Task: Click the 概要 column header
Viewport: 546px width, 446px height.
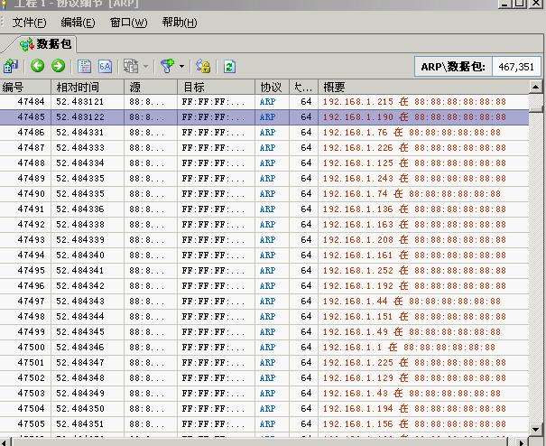Action: [x=334, y=88]
